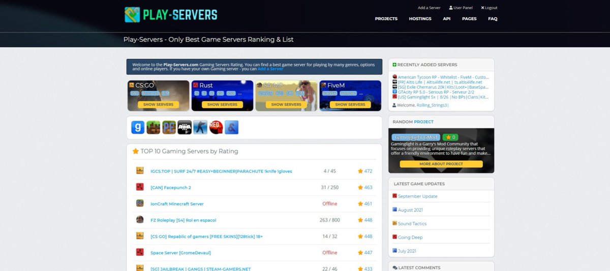610x271 pixels.
Task: Click the star icon next to rating 472
Action: coord(360,171)
